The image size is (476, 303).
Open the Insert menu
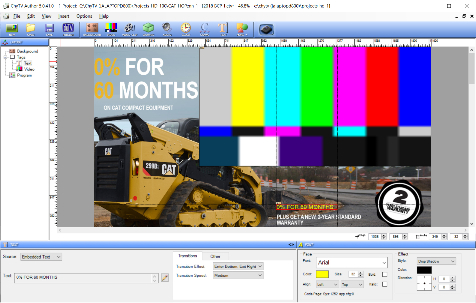click(64, 16)
